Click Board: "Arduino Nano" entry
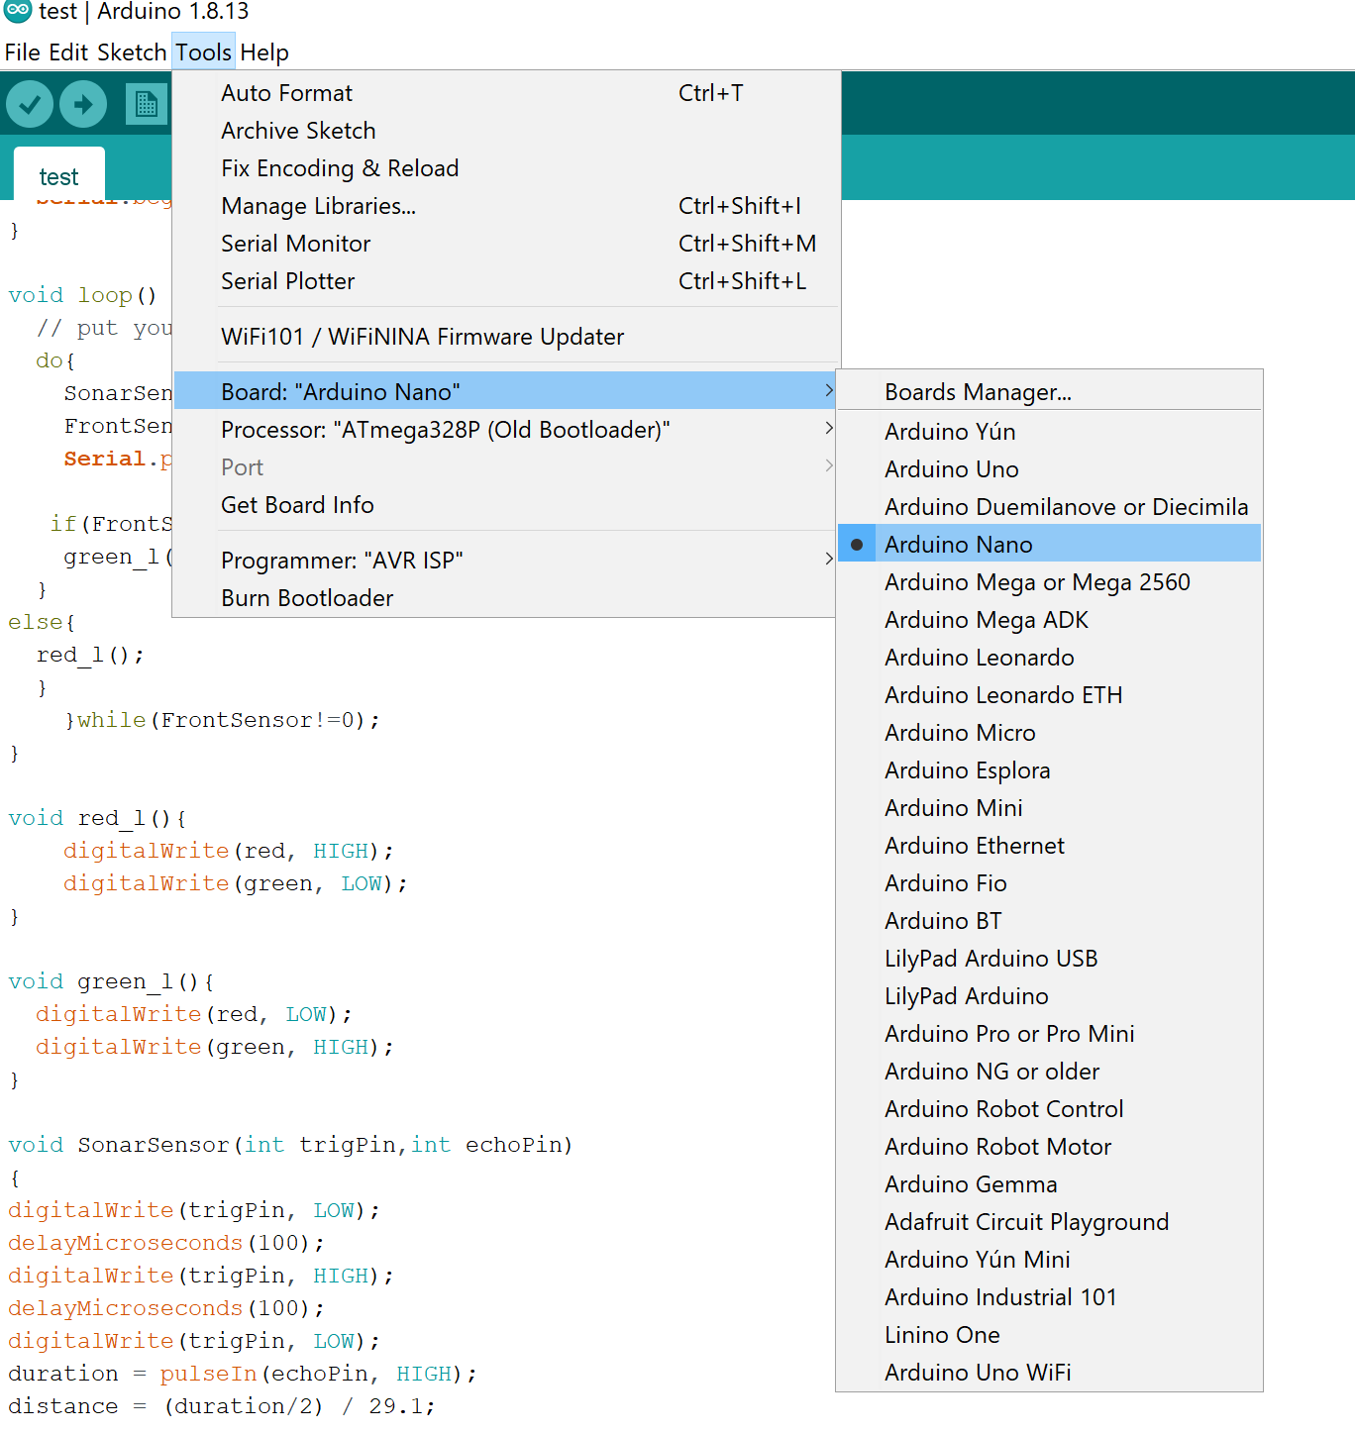This screenshot has width=1355, height=1434. point(505,391)
